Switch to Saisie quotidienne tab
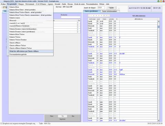Screen dimensions: 165x126 coord(91,11)
